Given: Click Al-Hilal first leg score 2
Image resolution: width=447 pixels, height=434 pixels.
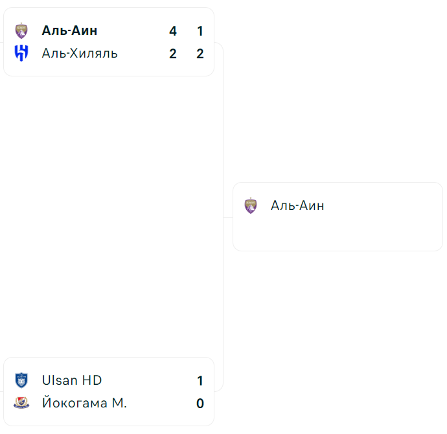Looking at the screenshot, I should [173, 54].
